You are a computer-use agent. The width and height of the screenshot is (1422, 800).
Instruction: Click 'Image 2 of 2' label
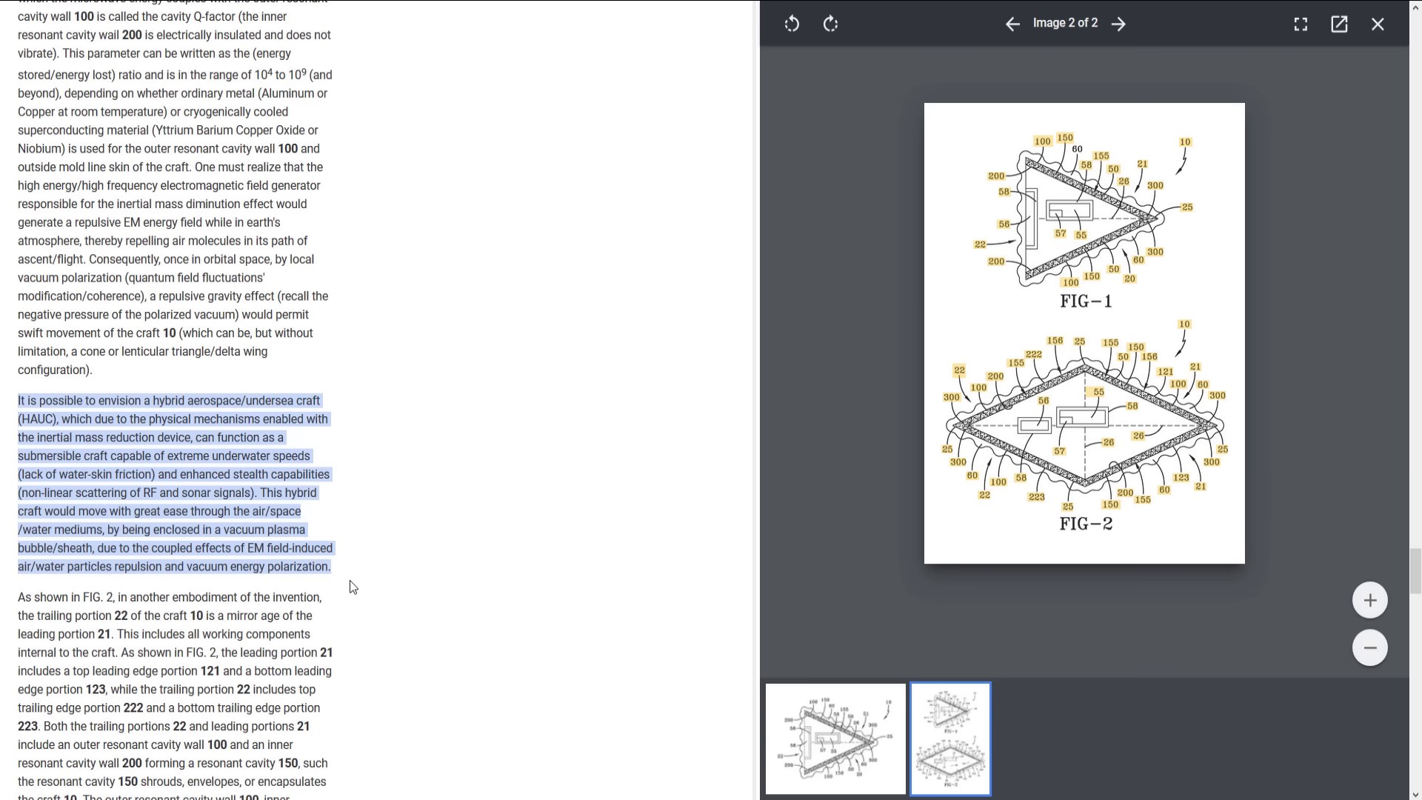pos(1065,23)
